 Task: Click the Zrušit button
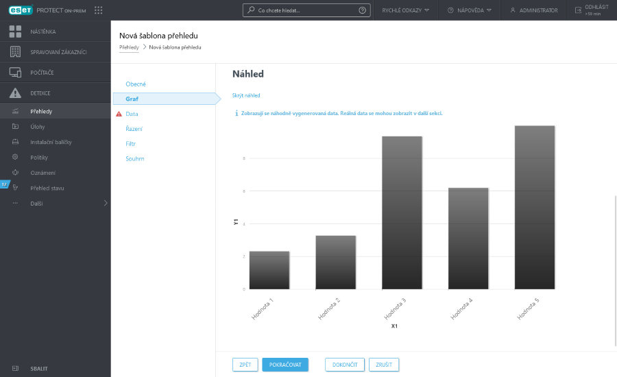pos(384,365)
